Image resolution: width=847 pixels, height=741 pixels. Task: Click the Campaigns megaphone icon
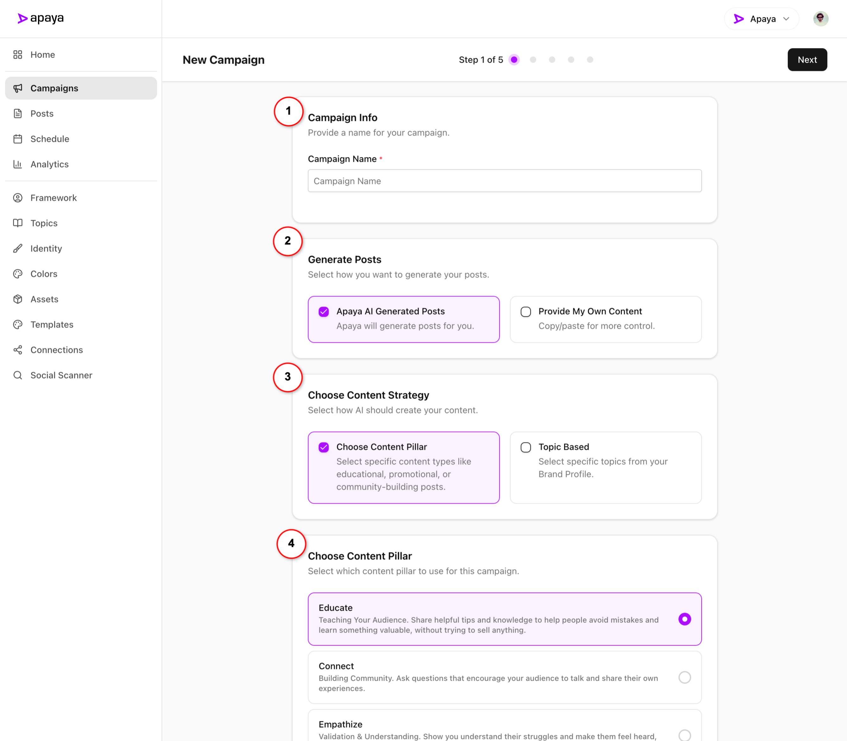pos(17,88)
